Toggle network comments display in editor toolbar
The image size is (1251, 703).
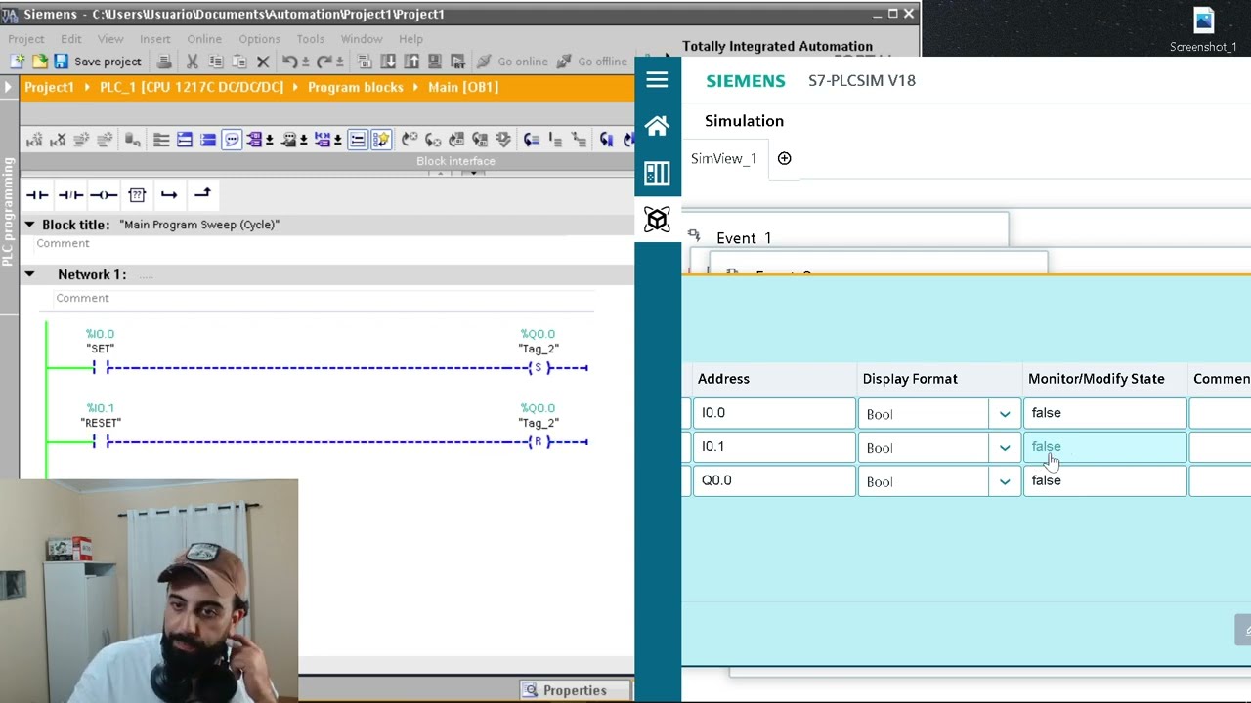tap(232, 140)
